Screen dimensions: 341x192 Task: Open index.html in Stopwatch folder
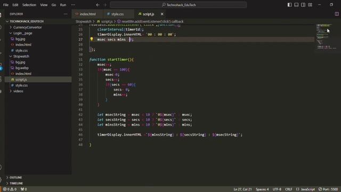tap(23, 74)
